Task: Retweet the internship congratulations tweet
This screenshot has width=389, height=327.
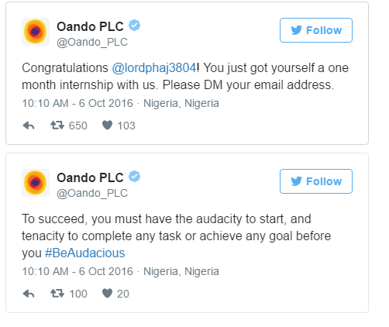Action: pos(57,126)
